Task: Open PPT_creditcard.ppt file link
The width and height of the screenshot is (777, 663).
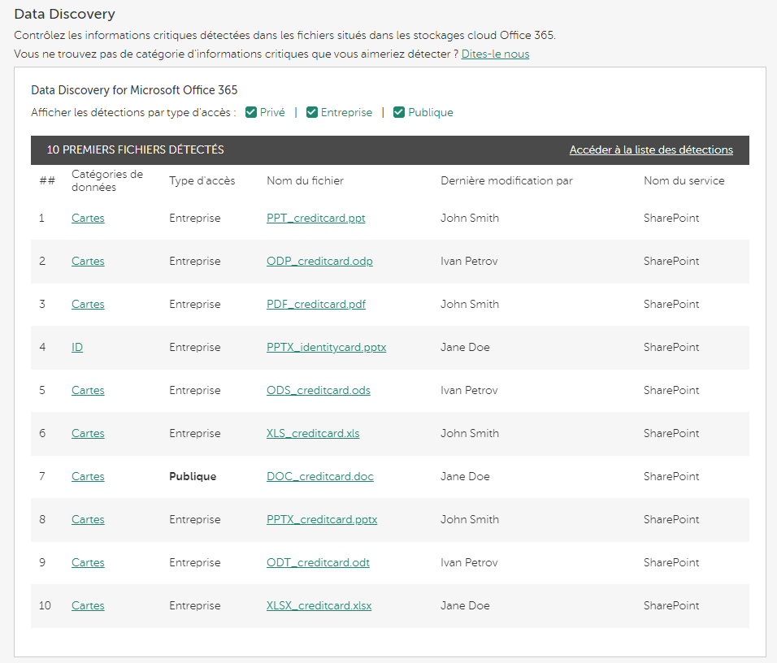Action: 316,219
